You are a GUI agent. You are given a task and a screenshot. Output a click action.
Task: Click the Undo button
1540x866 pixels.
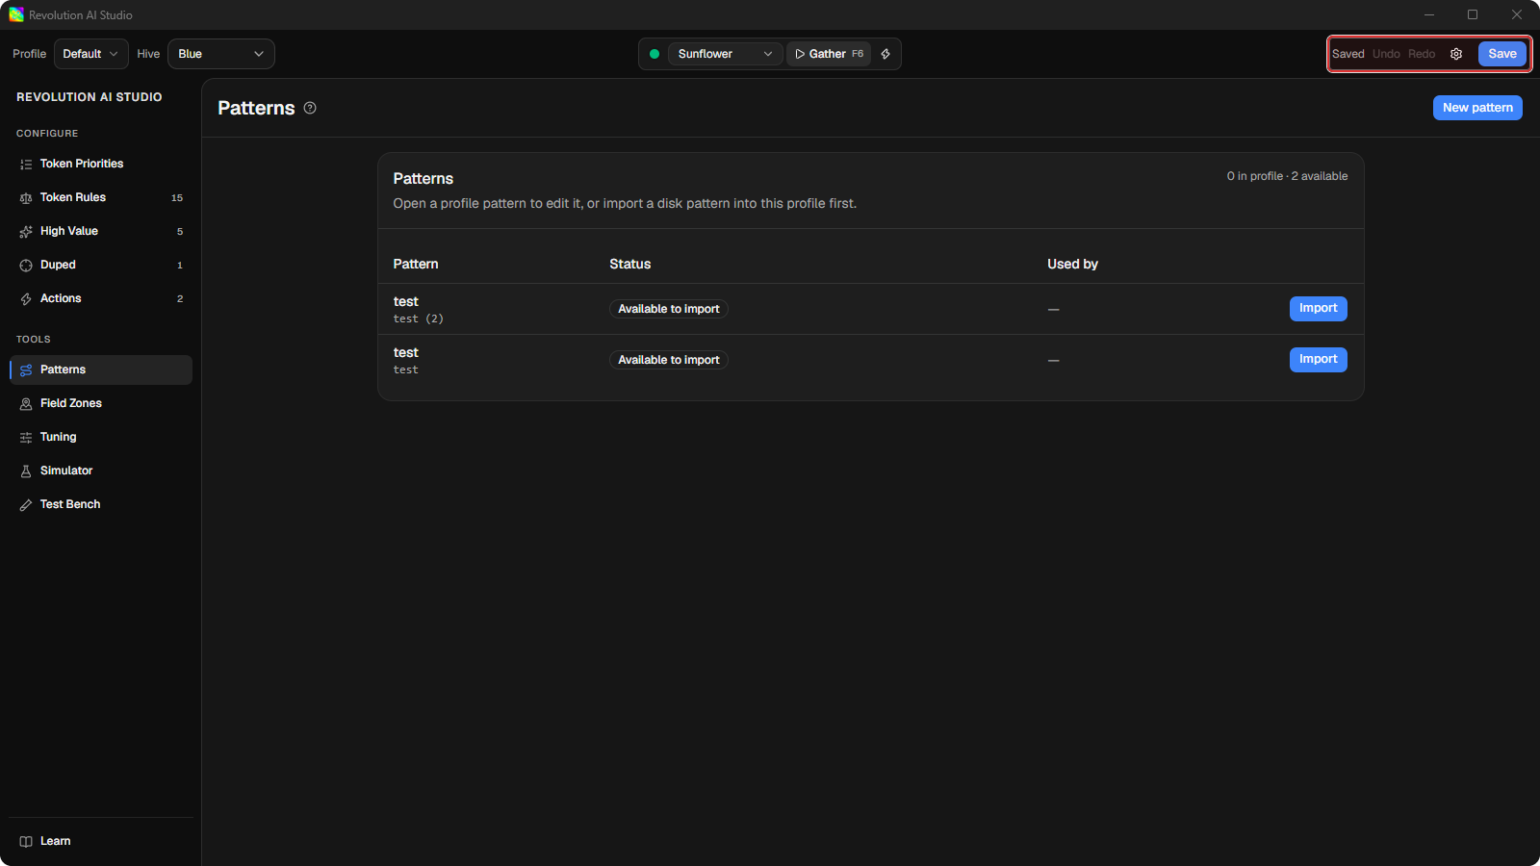(x=1386, y=54)
